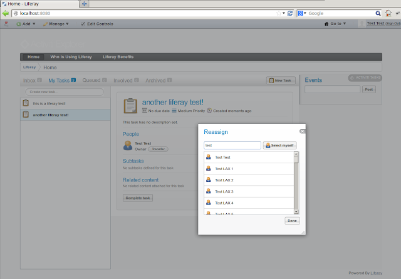Click user list scrollbar up arrow
This screenshot has width=401, height=279.
296,154
